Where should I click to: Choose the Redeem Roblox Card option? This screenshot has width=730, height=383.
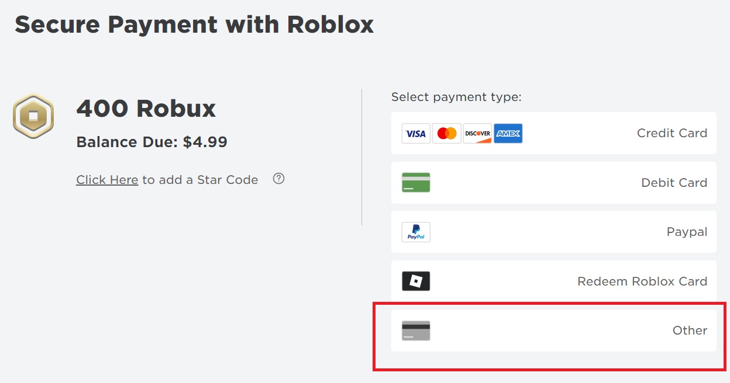point(642,281)
